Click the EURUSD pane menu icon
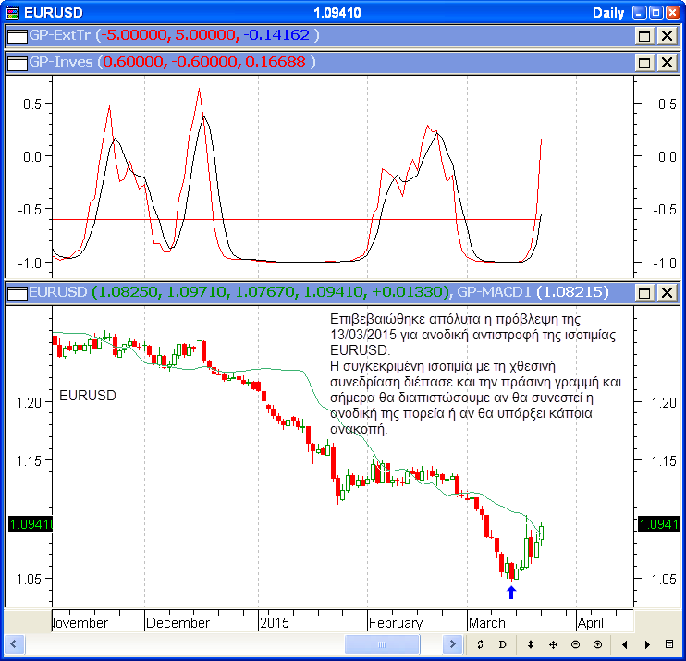Viewport: 686px width, 661px height. tap(18, 293)
